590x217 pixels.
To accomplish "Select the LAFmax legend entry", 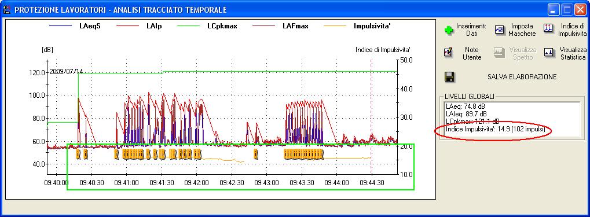I will pos(295,26).
